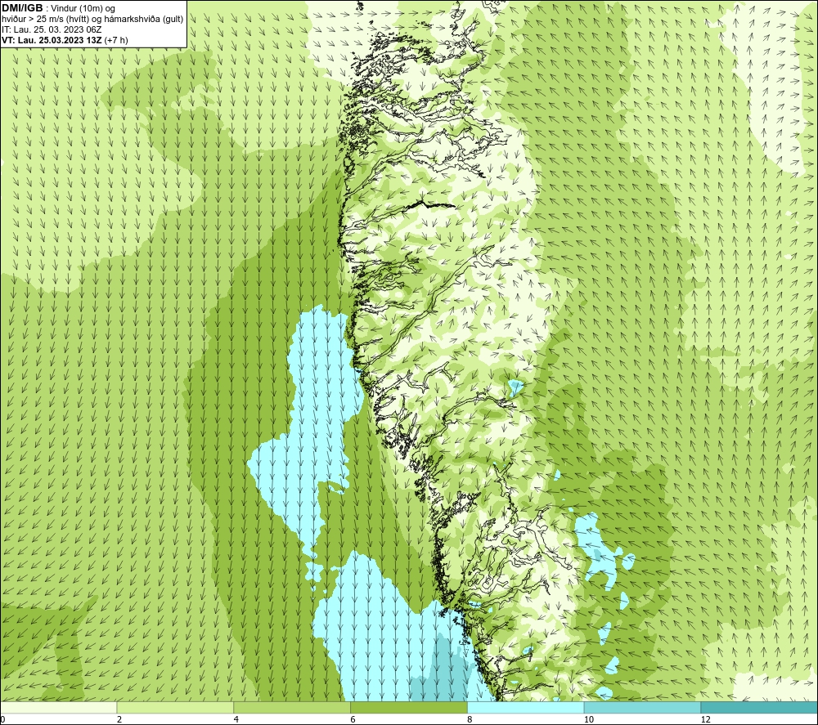Click the '0' tick label on the color scale
818x725 pixels.
coord(2,720)
